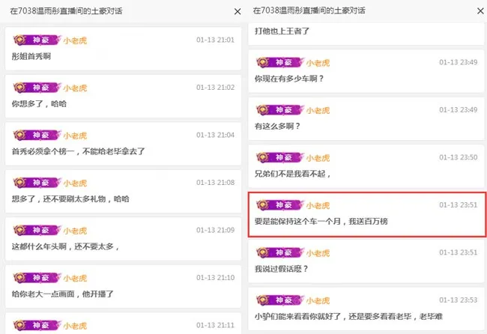Open 小老虎 username in the 23:50 message

pyautogui.click(x=318, y=158)
